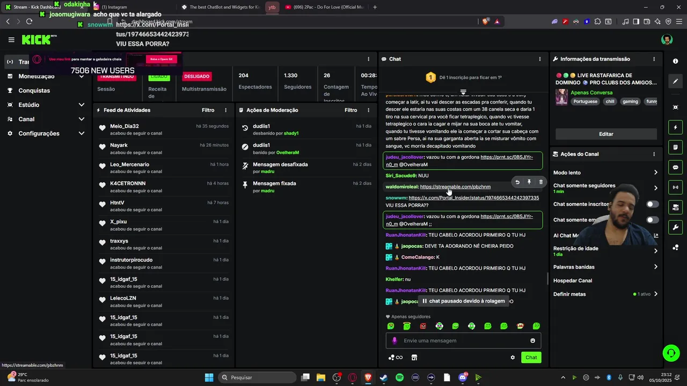Click the wrench sidebar icon
Screen dimensions: 687x386
[x=675, y=227]
